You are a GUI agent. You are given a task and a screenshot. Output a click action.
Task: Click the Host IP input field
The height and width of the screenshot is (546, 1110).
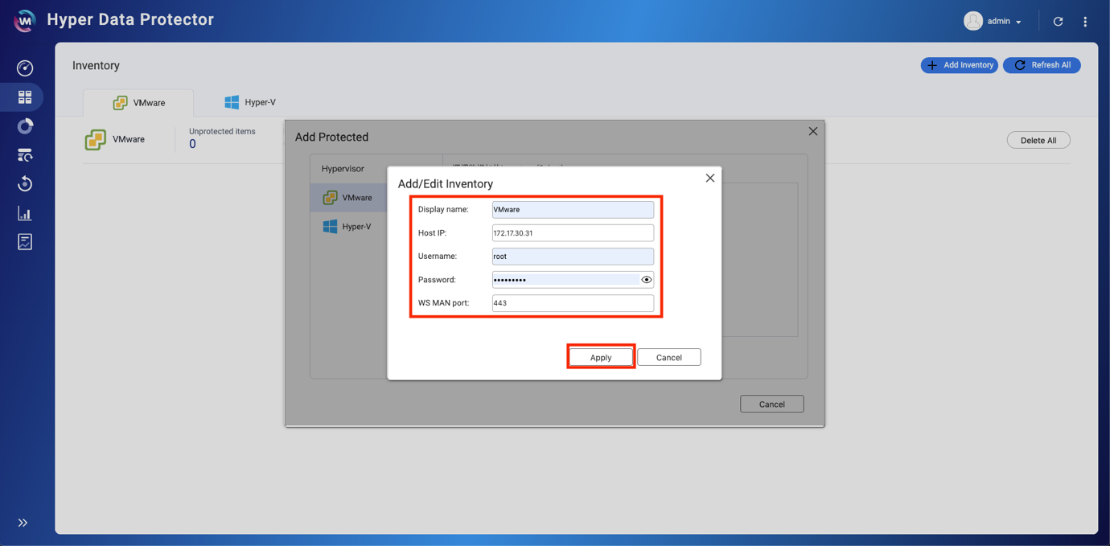(x=573, y=233)
